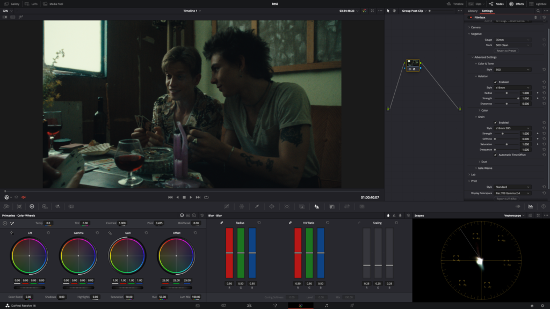
Task: Uncheck Automatic Time Offset
Action: point(495,155)
